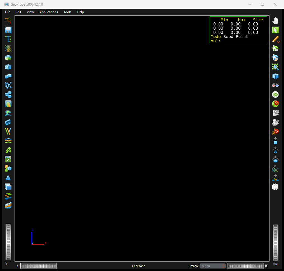Open the Tools menu
This screenshot has height=271, width=284.
point(67,12)
